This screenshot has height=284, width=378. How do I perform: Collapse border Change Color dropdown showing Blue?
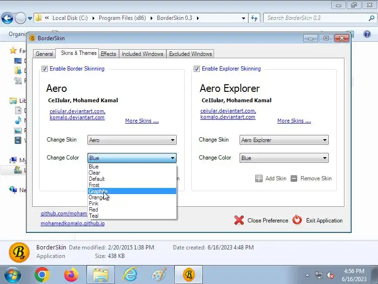132,158
